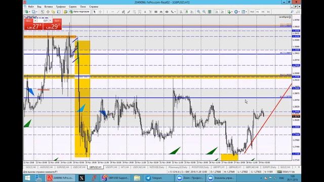
Task: Click the ENG language indicator
Action: coord(281,178)
